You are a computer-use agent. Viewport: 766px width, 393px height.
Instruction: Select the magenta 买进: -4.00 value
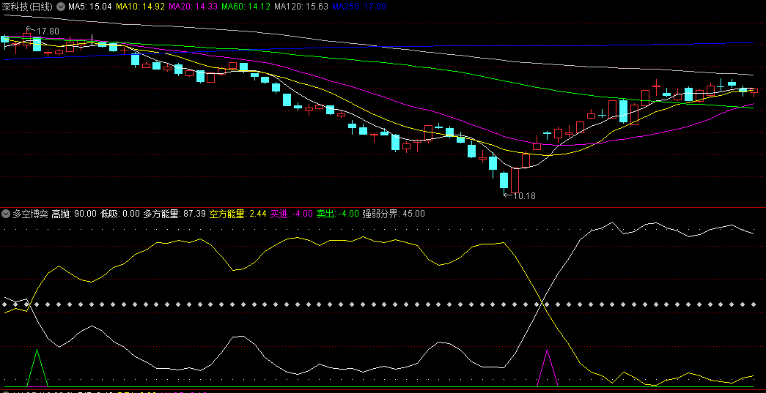(291, 214)
